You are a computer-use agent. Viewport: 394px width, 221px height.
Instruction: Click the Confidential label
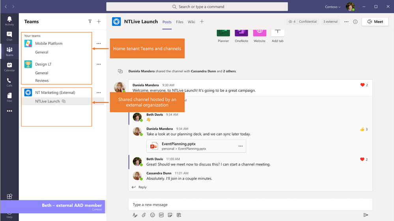point(308,22)
